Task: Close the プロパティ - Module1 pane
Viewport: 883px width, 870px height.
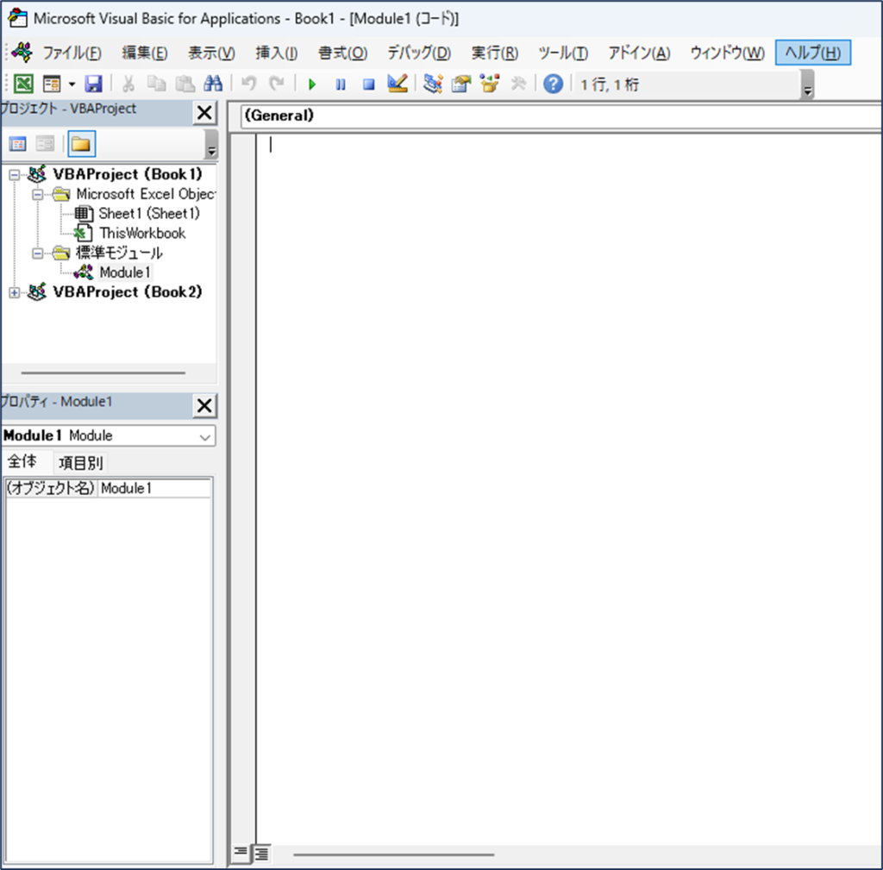Action: (x=205, y=405)
